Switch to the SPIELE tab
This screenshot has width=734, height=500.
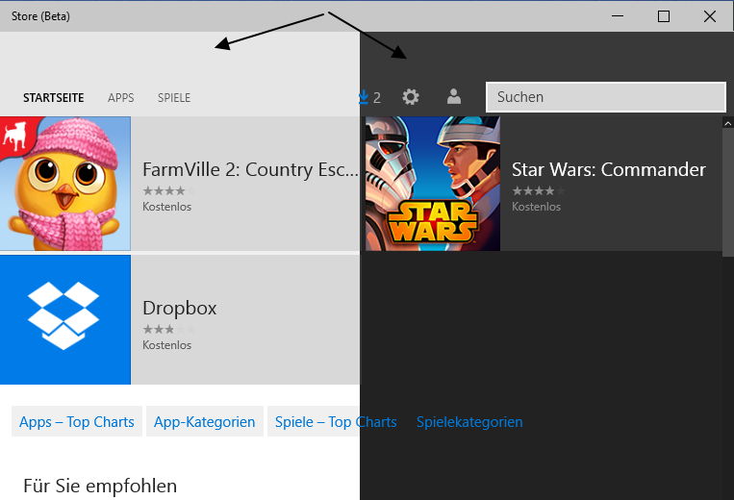(x=174, y=98)
